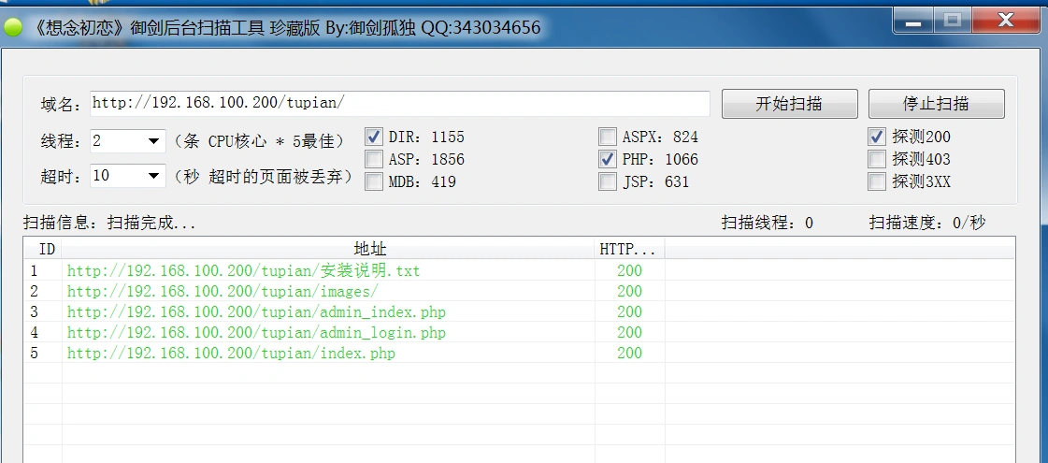
Task: Toggle the ASP: 1856 checkbox
Action: click(x=374, y=159)
